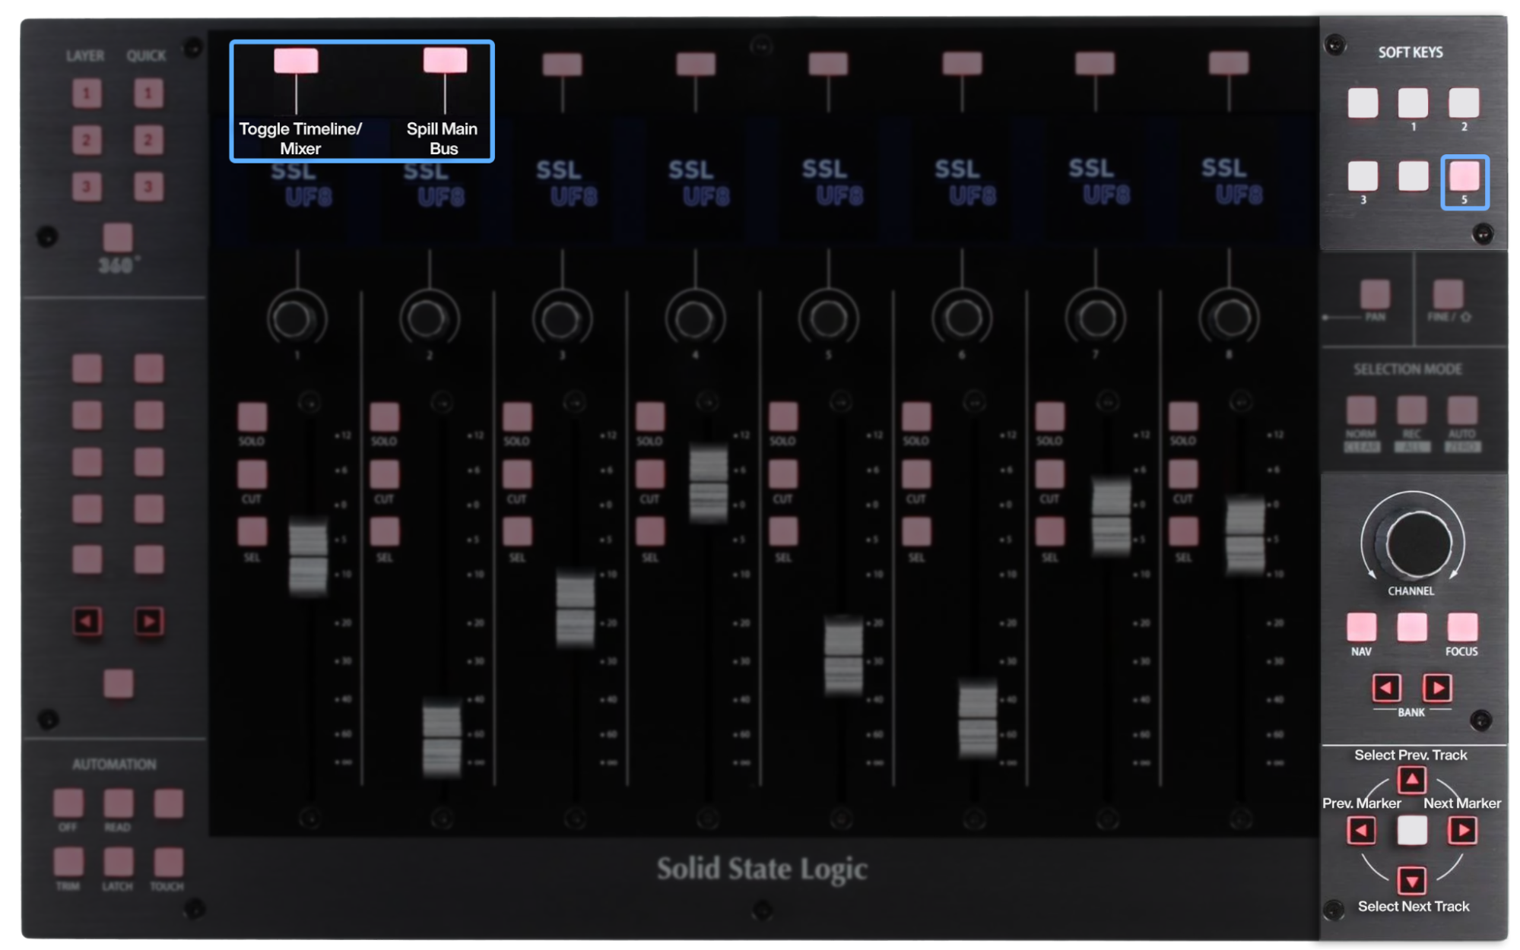Click channel 4 V-Pot encoder
This screenshot has width=1520, height=950.
coord(695,319)
